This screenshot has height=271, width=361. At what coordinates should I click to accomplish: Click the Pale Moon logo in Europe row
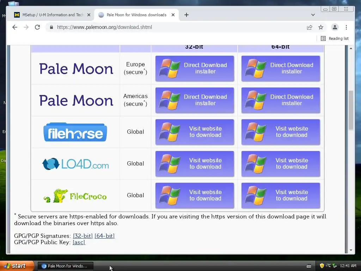tap(76, 69)
